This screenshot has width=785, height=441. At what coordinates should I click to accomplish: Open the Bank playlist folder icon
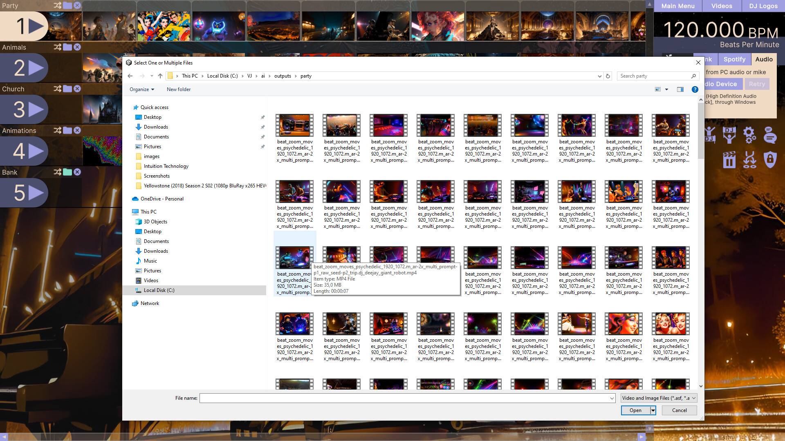[67, 172]
